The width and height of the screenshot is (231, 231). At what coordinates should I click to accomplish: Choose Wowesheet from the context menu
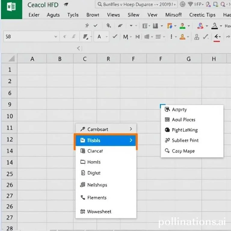tap(99, 211)
